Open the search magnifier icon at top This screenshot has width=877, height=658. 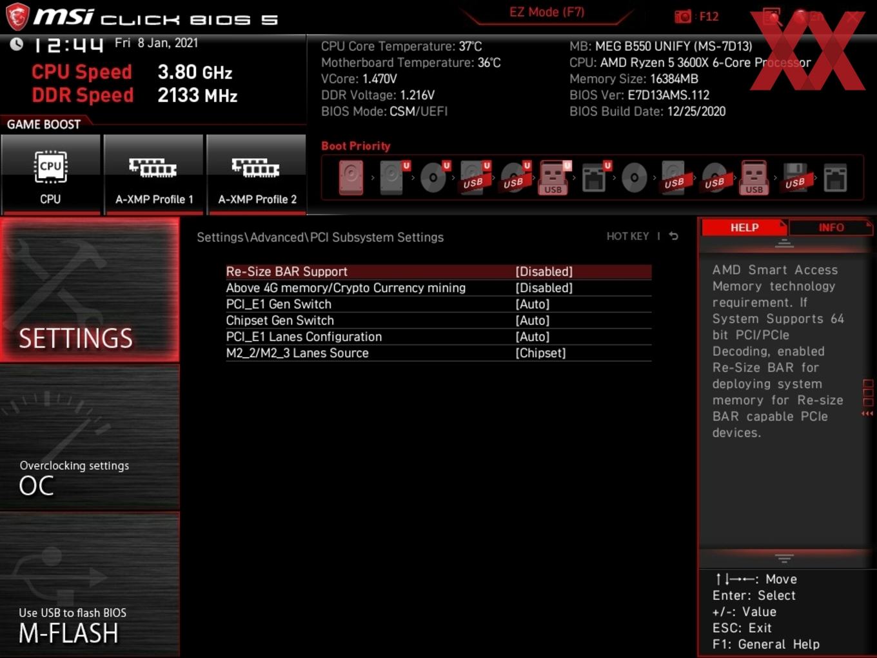tap(773, 16)
